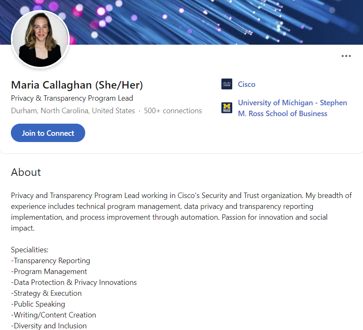This screenshot has height=330, width=363.
Task: Click the 500+ connections text
Action: pyautogui.click(x=173, y=111)
